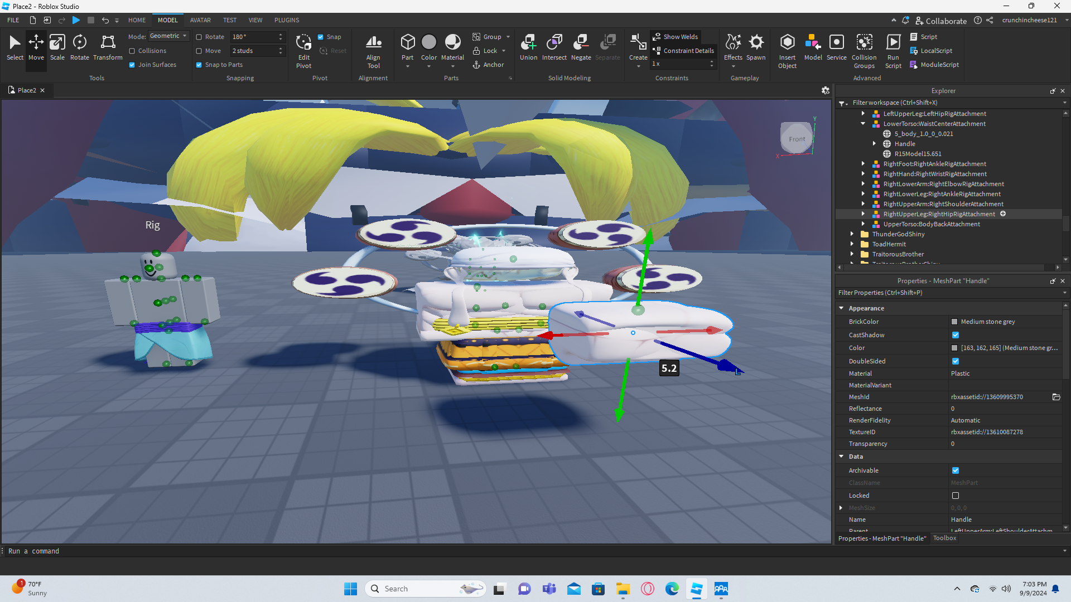Switch to the Toolbox panel tab
Viewport: 1071px width, 602px height.
pyautogui.click(x=944, y=538)
